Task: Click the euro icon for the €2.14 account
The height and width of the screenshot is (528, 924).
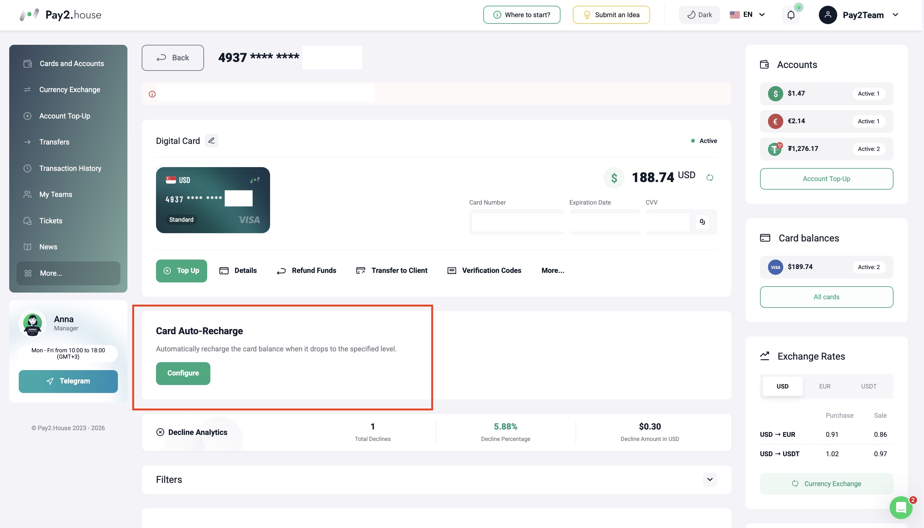Action: [775, 121]
